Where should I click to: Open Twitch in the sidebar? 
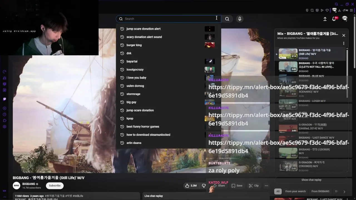(4, 99)
